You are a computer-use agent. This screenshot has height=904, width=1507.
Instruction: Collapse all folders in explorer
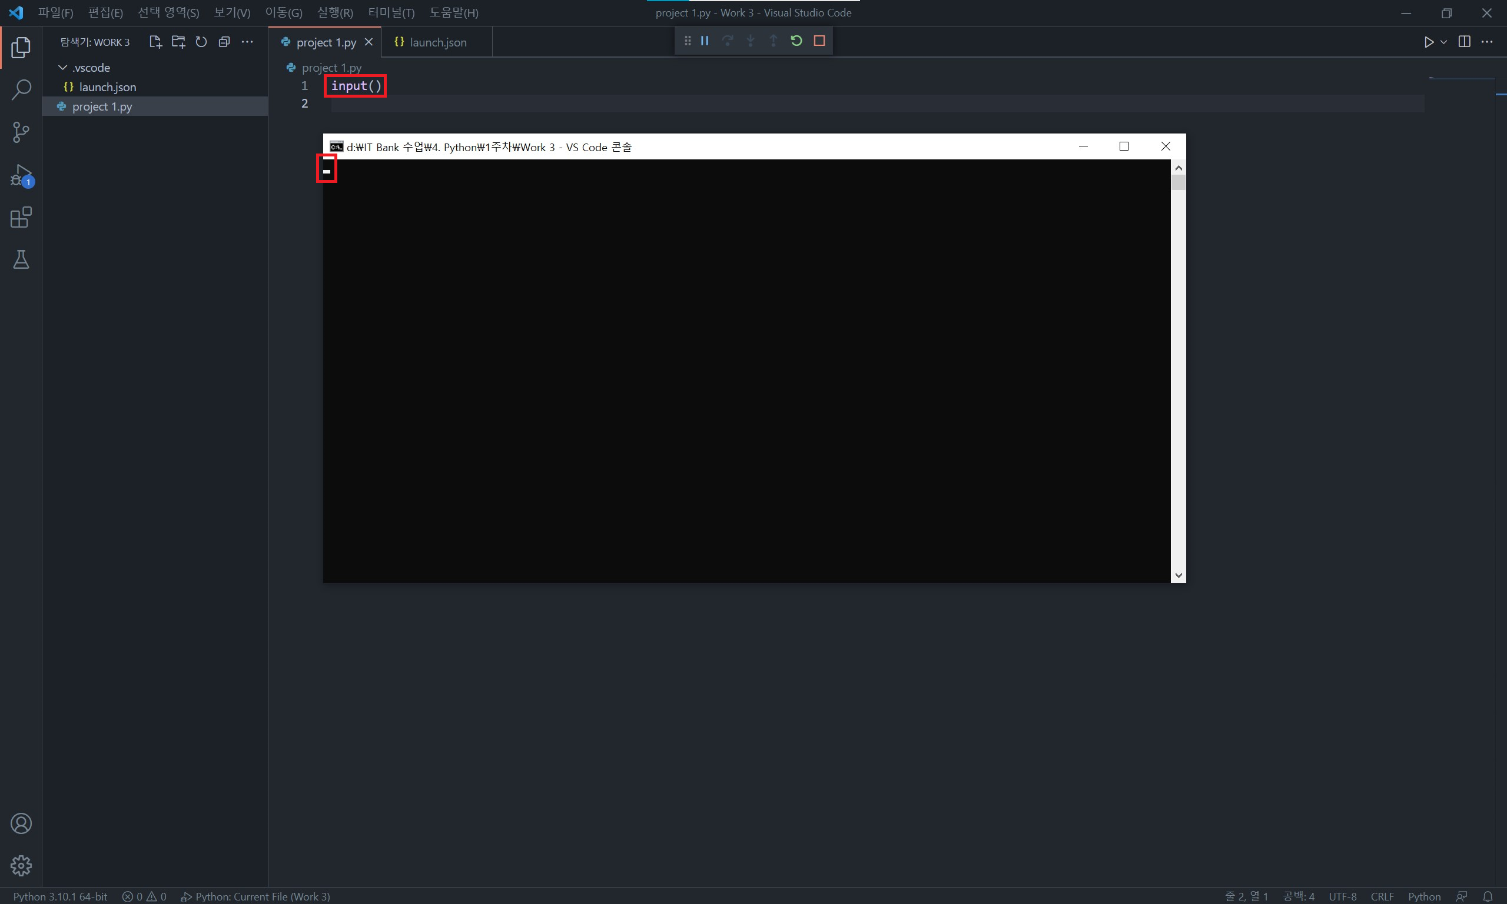coord(224,42)
